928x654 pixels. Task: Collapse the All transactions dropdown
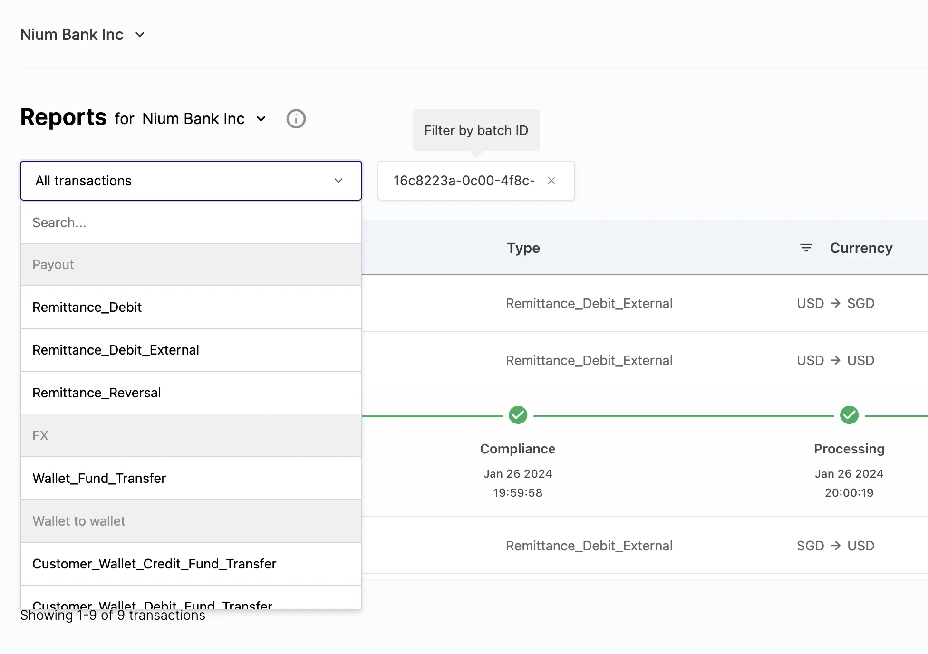[x=191, y=181]
